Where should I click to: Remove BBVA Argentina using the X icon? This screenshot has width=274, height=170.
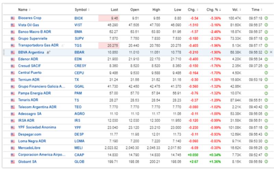coord(271,52)
